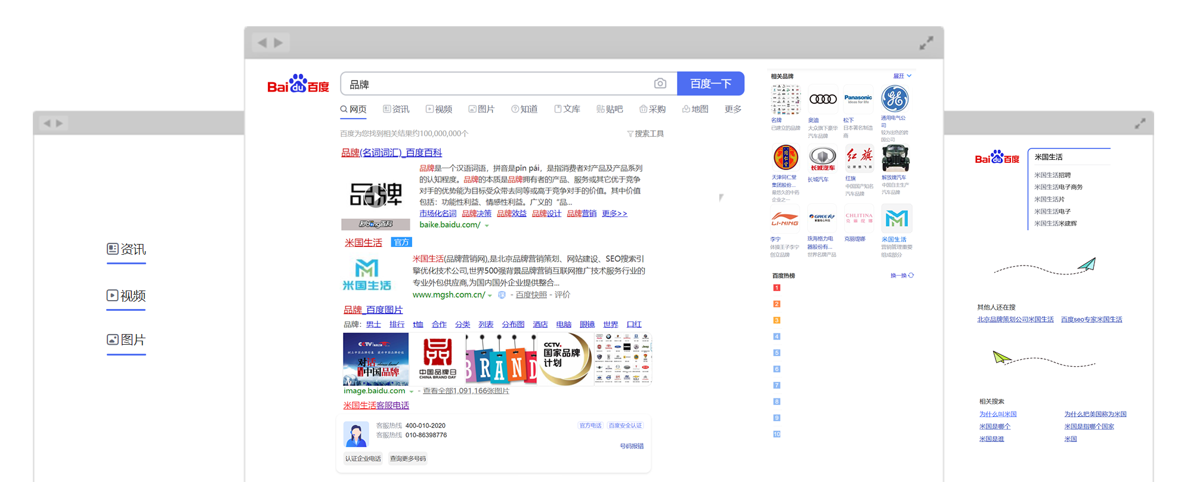Screen dimensions: 1181x482
Task: Select suggestion 米国生活米建辉 in right window
Action: [1055, 223]
